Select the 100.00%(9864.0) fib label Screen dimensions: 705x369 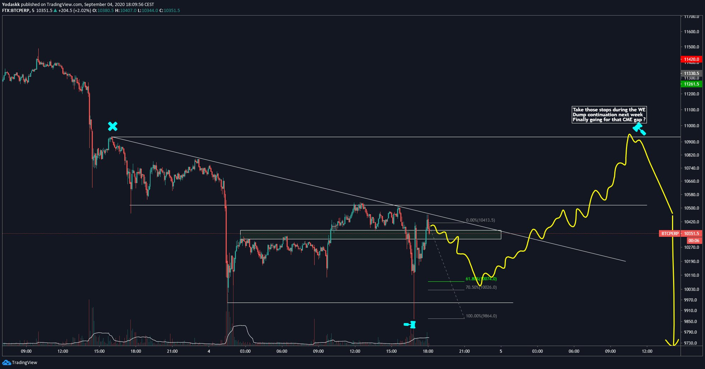pos(481,316)
